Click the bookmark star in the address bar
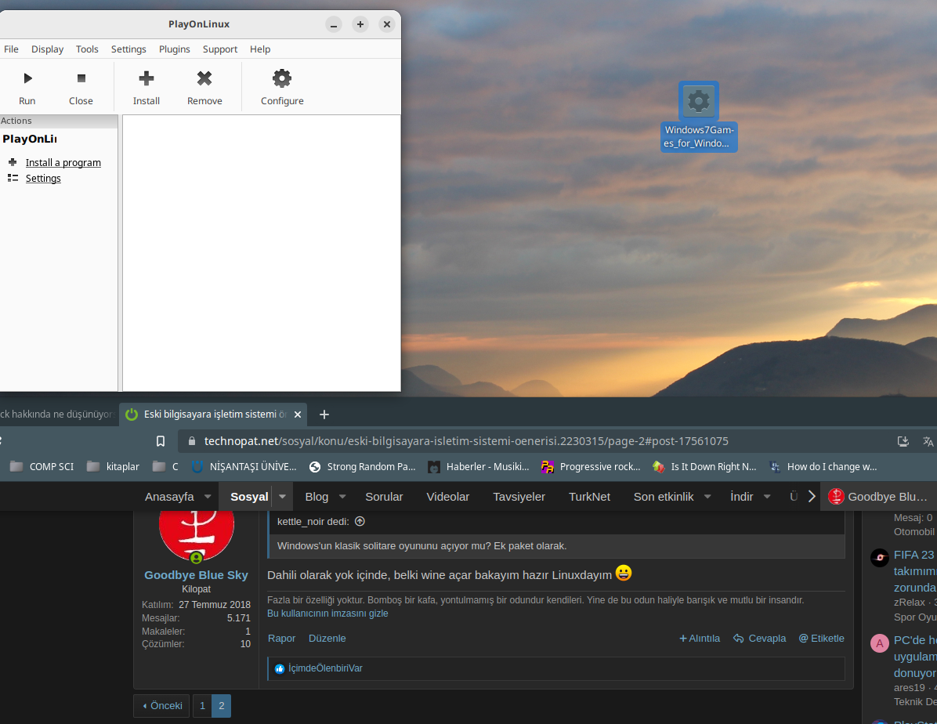This screenshot has width=937, height=724. pyautogui.click(x=160, y=441)
